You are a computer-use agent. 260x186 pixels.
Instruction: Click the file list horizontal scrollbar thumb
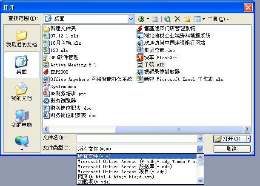pyautogui.click(x=179, y=129)
